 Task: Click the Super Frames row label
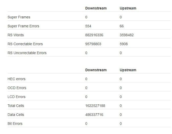coord(19,17)
